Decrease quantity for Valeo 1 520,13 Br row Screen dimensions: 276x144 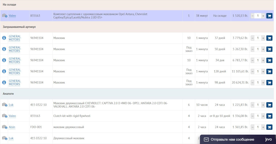pos(253,16)
